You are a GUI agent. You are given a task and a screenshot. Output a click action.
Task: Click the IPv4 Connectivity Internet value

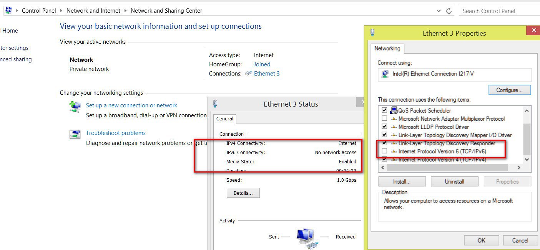(x=347, y=143)
